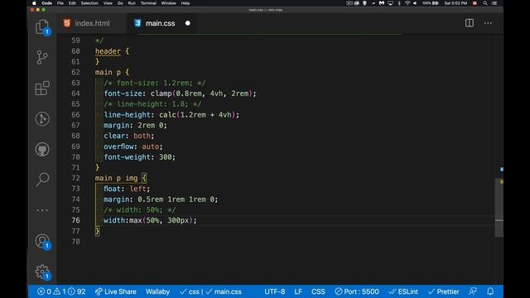Image resolution: width=530 pixels, height=298 pixels.
Task: Click the header selector on line 60
Action: (108, 51)
